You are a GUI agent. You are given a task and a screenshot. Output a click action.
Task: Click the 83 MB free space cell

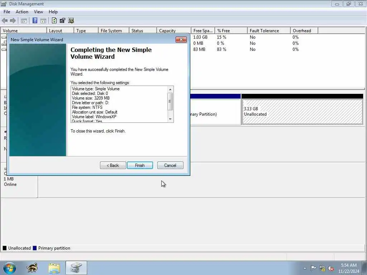(x=199, y=49)
